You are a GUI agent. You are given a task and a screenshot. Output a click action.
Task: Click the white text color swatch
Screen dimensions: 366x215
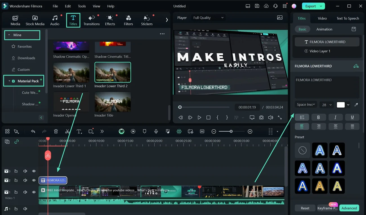(x=341, y=105)
